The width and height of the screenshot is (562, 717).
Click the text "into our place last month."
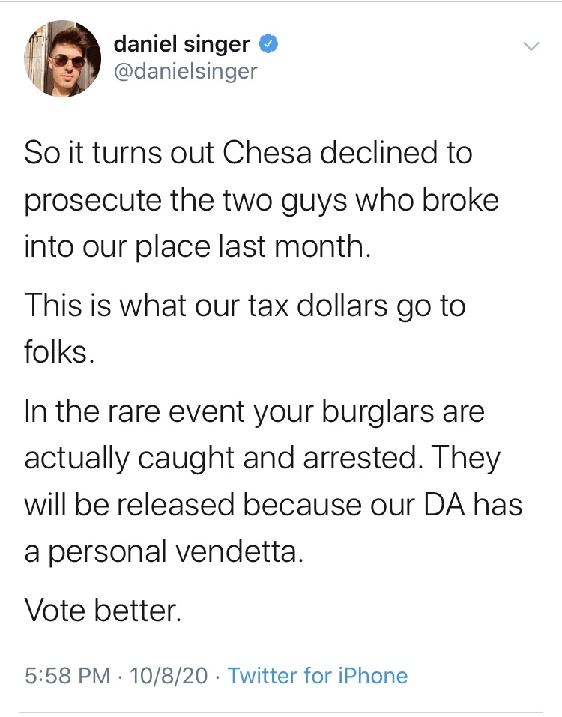pos(198,246)
